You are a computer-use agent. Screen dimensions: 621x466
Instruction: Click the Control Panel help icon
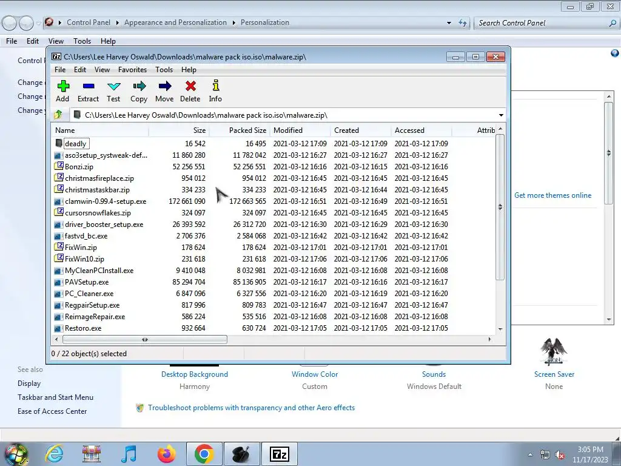coord(615,53)
